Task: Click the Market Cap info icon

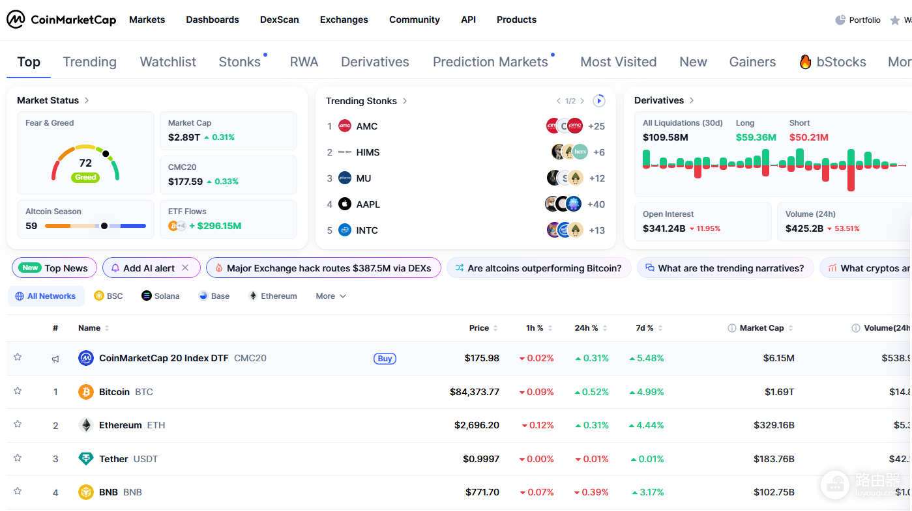Action: click(x=731, y=328)
